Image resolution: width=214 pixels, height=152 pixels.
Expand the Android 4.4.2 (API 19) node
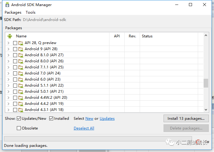(9, 104)
